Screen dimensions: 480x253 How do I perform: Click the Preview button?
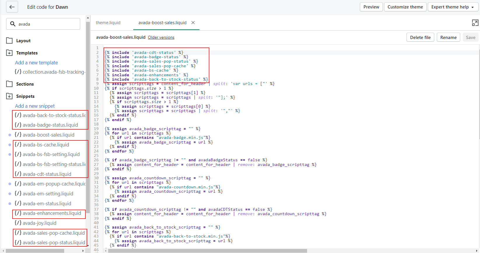click(371, 7)
